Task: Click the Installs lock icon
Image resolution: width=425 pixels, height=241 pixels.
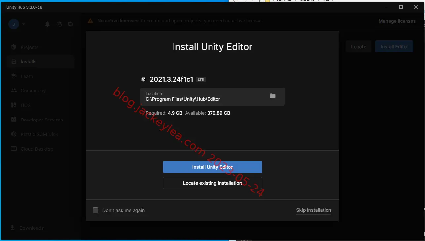Action: [x=14, y=62]
